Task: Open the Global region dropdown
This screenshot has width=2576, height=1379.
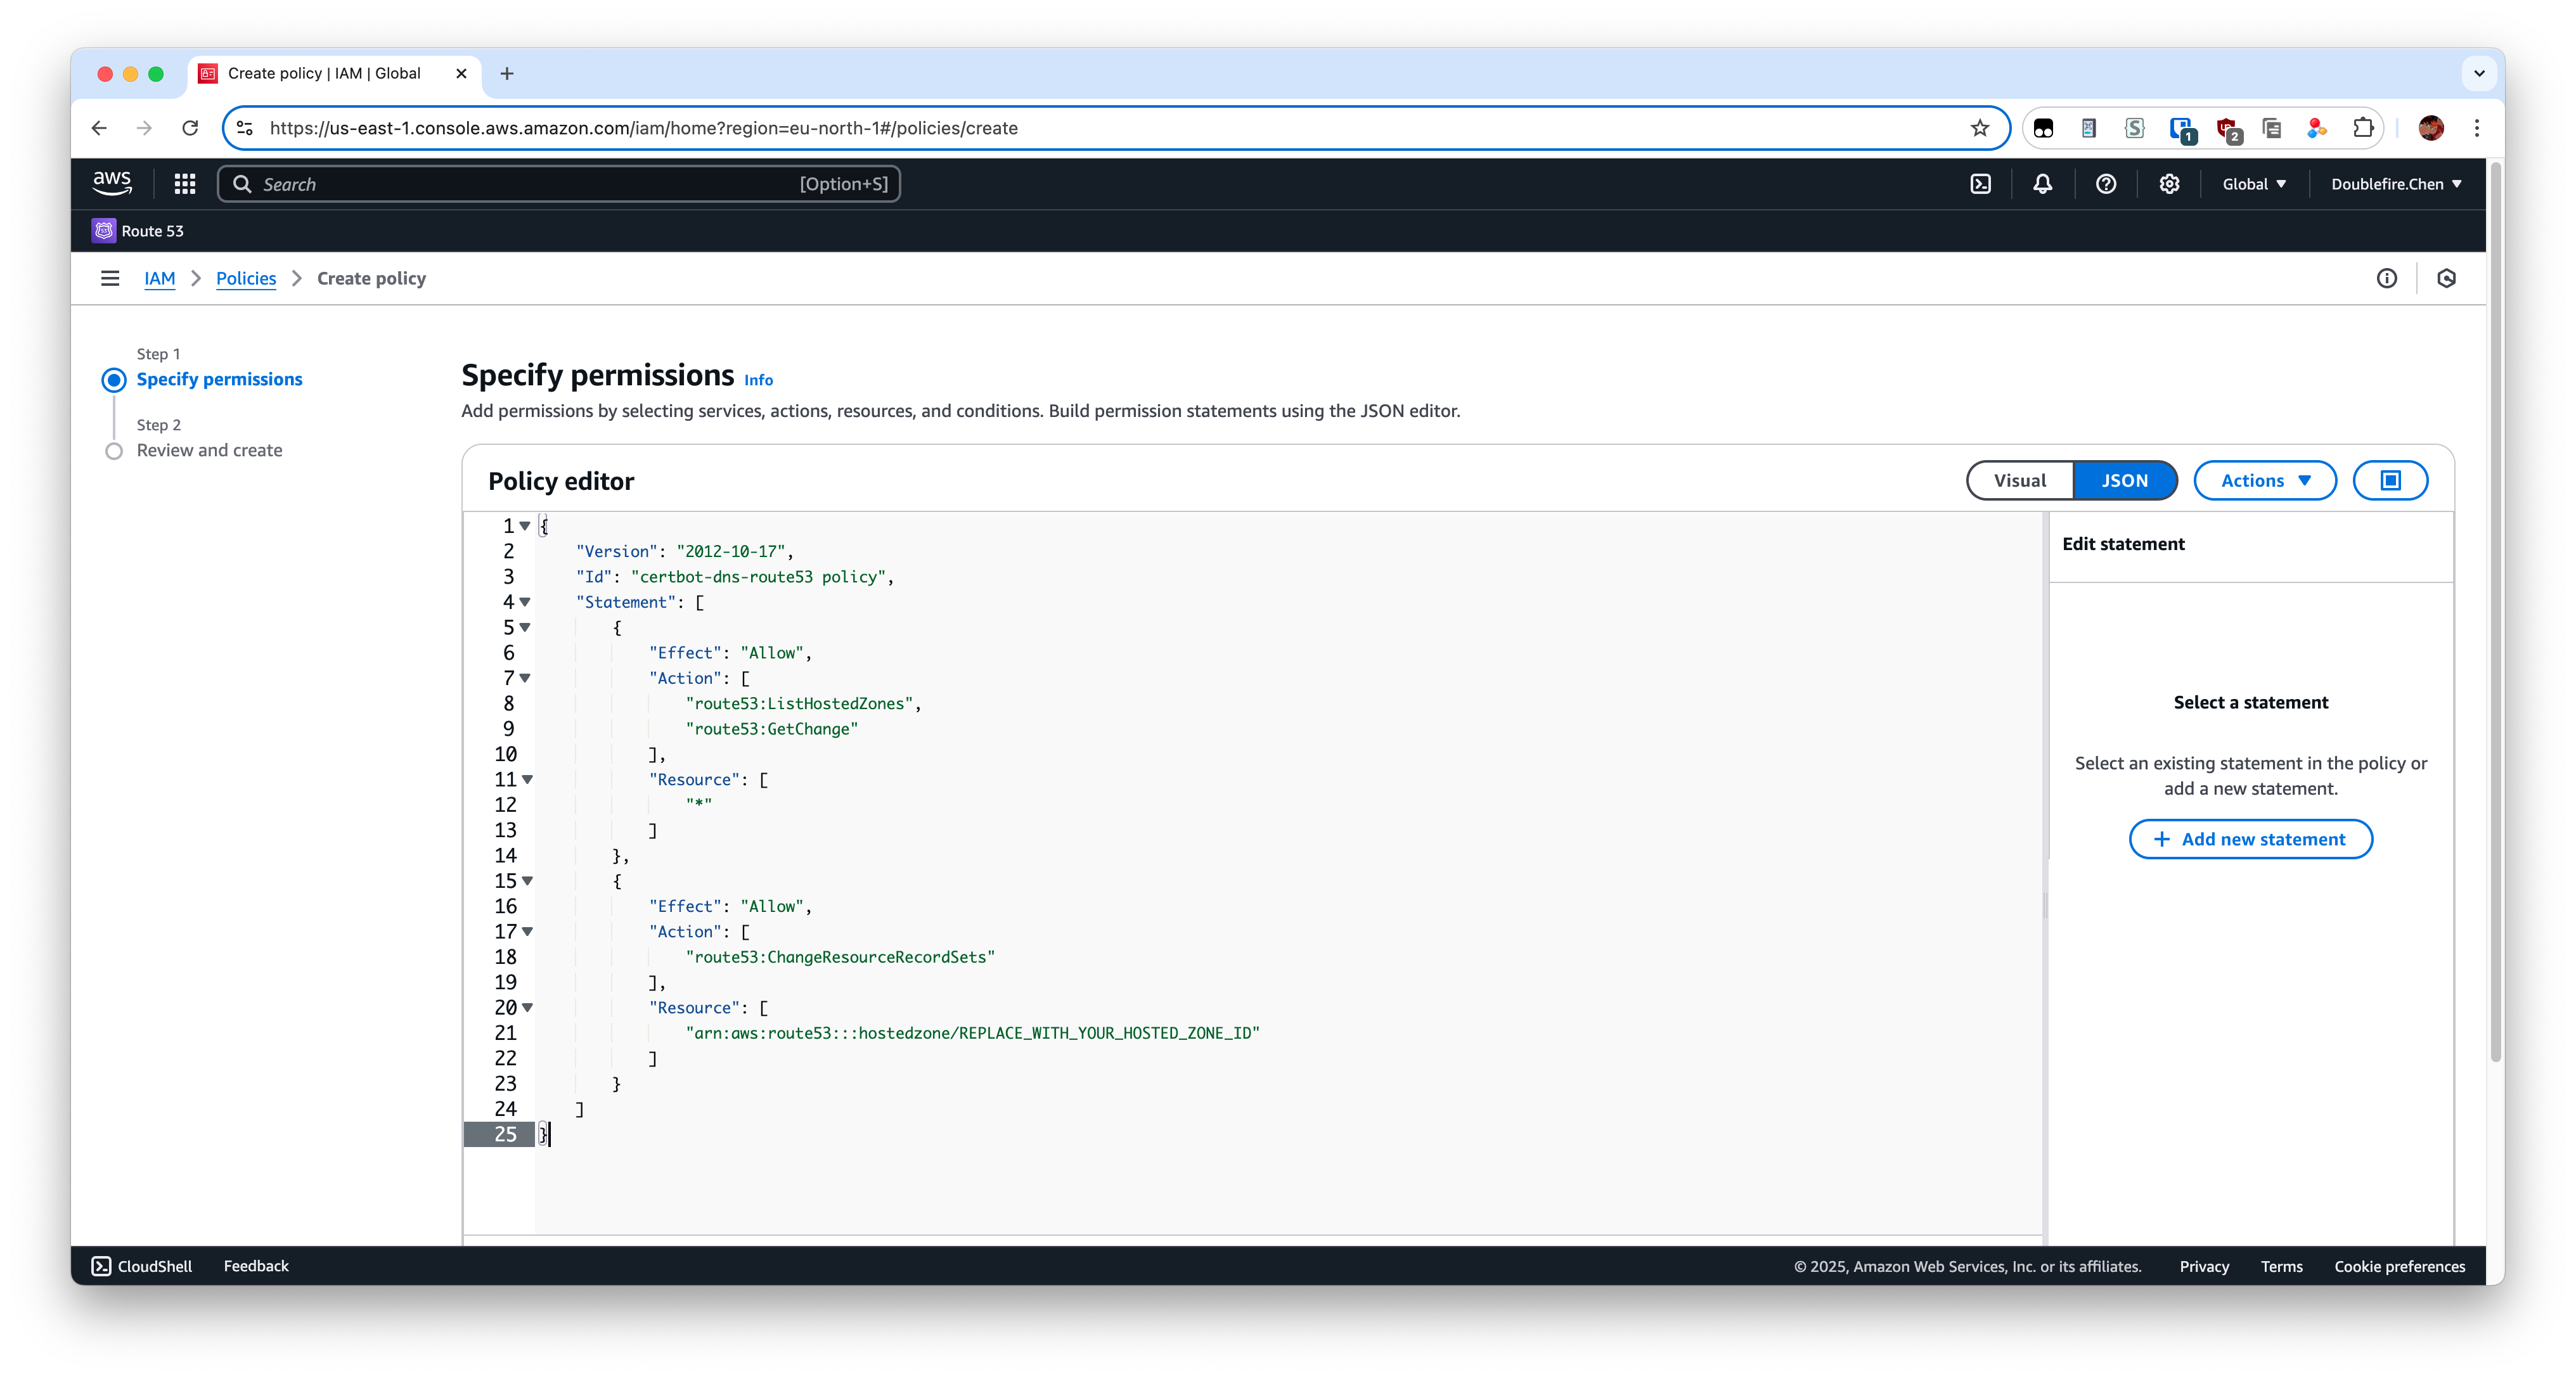Action: pos(2254,184)
